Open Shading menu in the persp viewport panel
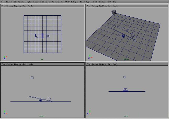 (x=95, y=6)
